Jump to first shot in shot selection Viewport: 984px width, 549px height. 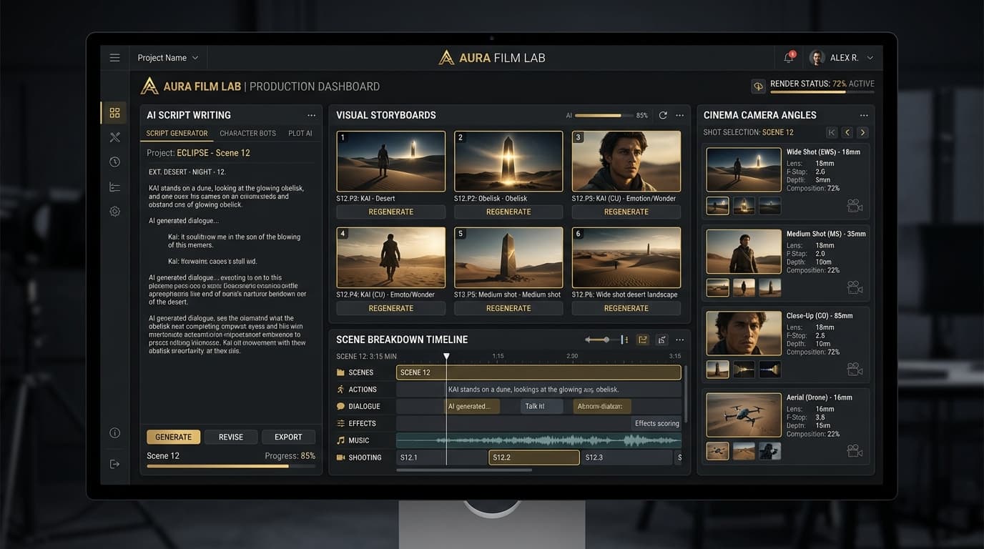(x=832, y=132)
